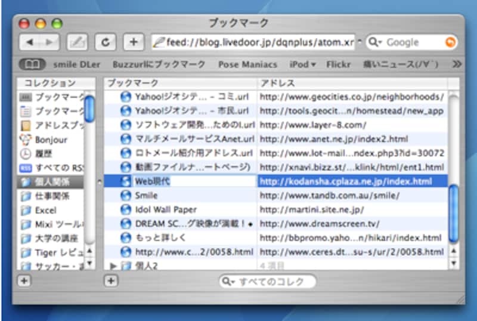Select Smile bookmark row
This screenshot has width=477, height=321.
pos(275,196)
